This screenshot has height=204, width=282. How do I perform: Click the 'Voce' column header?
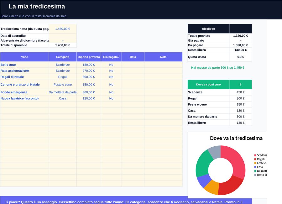(24, 57)
